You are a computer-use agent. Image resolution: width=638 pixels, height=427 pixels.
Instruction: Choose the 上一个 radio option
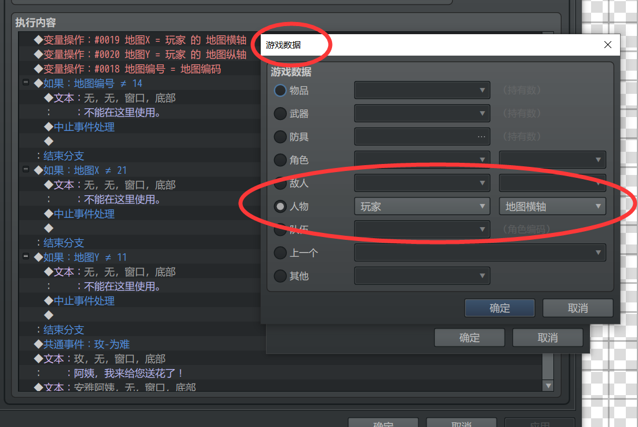point(280,253)
